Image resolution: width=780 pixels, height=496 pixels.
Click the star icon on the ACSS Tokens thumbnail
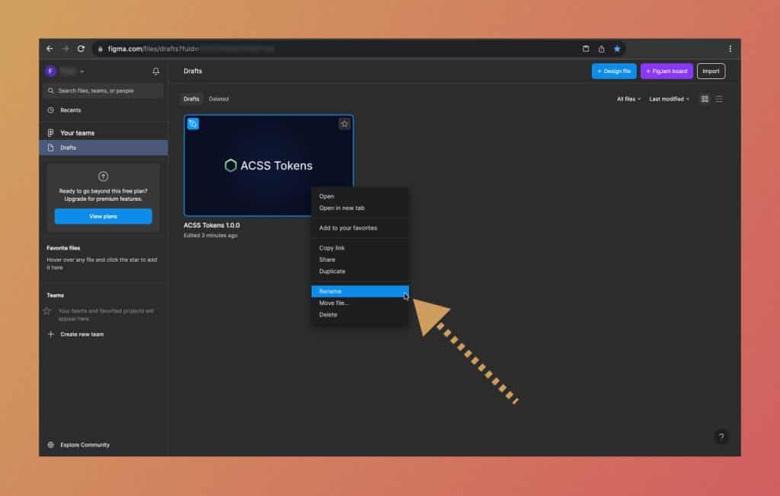(x=344, y=123)
